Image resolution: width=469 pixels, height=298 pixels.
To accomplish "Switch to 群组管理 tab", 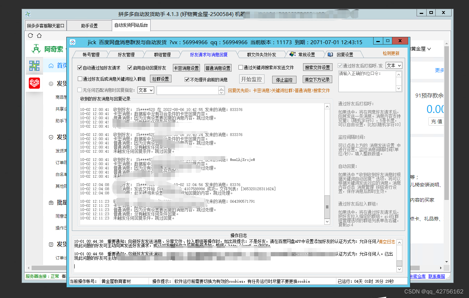I will click(x=162, y=55).
